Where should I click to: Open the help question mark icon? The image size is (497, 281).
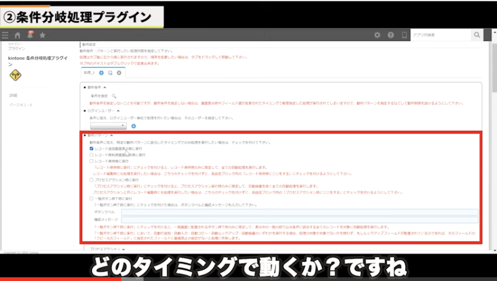[x=391, y=35]
